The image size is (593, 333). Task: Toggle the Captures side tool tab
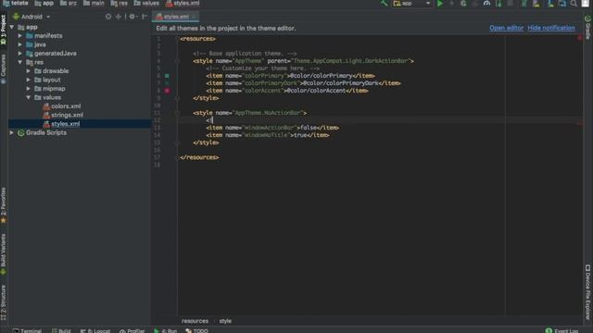pyautogui.click(x=4, y=68)
